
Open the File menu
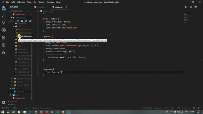pos(8,2)
